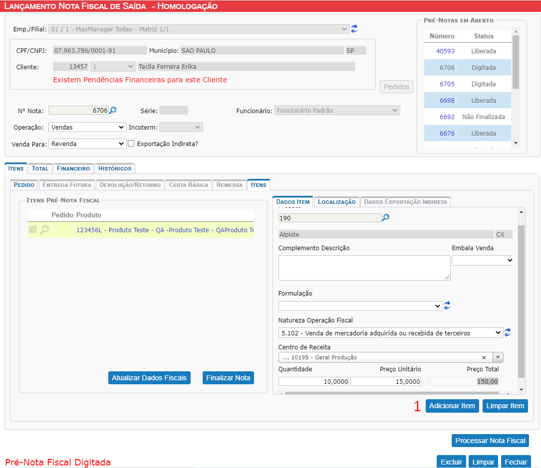Image resolution: width=541 pixels, height=468 pixels.
Task: Click the Limpar Item button
Action: click(505, 406)
